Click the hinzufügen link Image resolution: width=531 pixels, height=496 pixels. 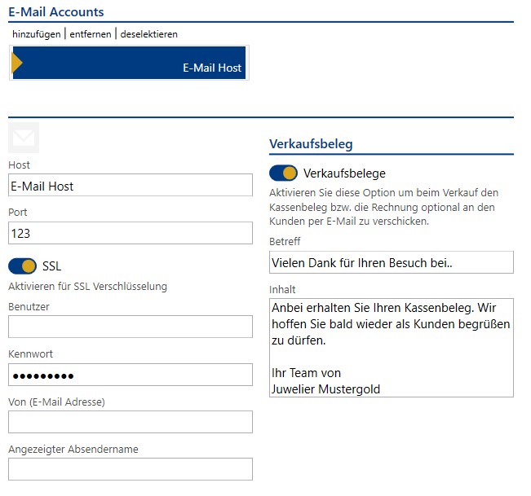(x=36, y=34)
